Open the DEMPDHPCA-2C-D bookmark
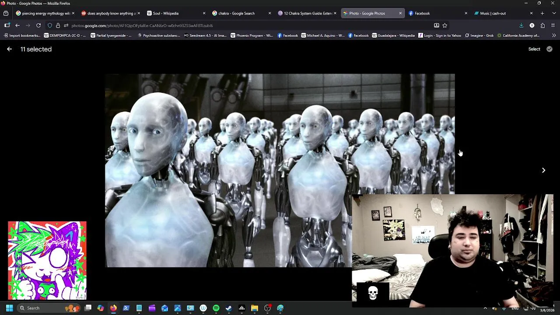This screenshot has width=560, height=315. click(65, 35)
